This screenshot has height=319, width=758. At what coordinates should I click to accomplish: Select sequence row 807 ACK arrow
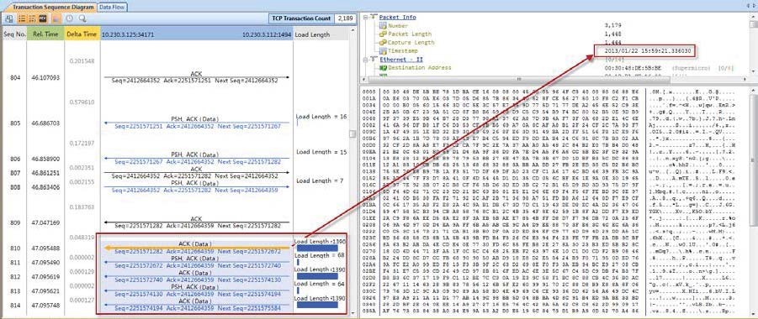tap(196, 173)
